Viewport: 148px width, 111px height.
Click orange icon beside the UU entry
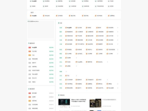coord(107,36)
